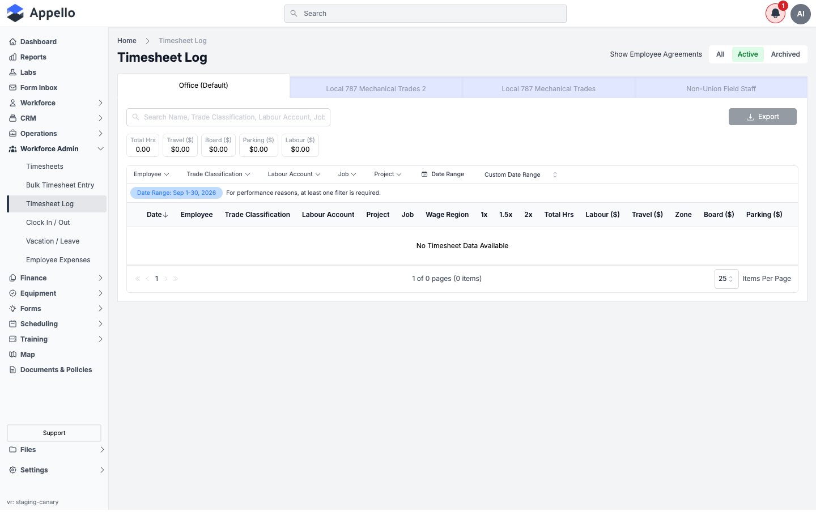Open Labs in the sidebar
This screenshot has width=816, height=520.
tap(28, 73)
